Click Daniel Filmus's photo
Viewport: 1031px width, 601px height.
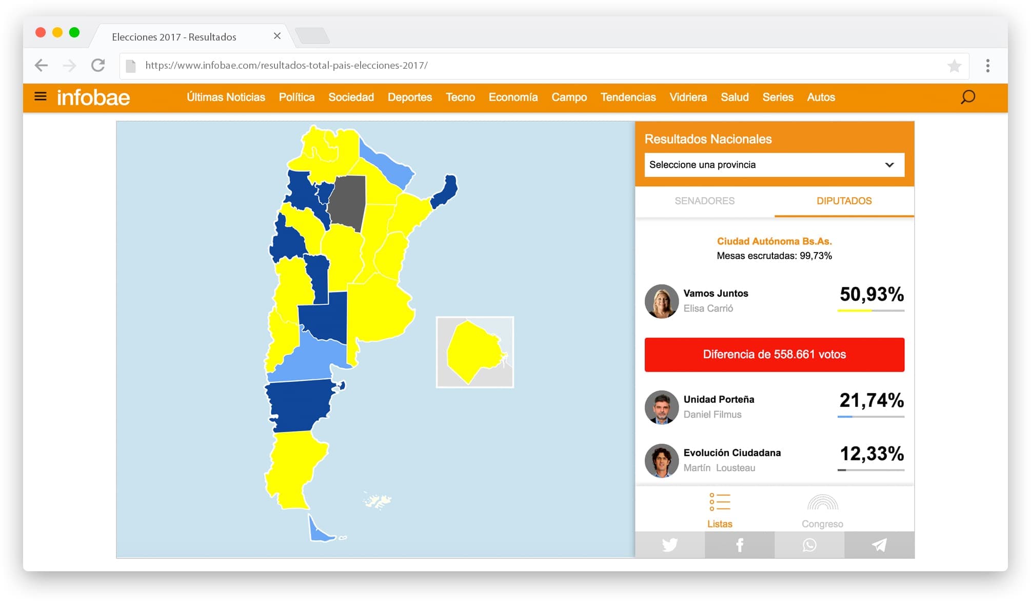pyautogui.click(x=661, y=407)
